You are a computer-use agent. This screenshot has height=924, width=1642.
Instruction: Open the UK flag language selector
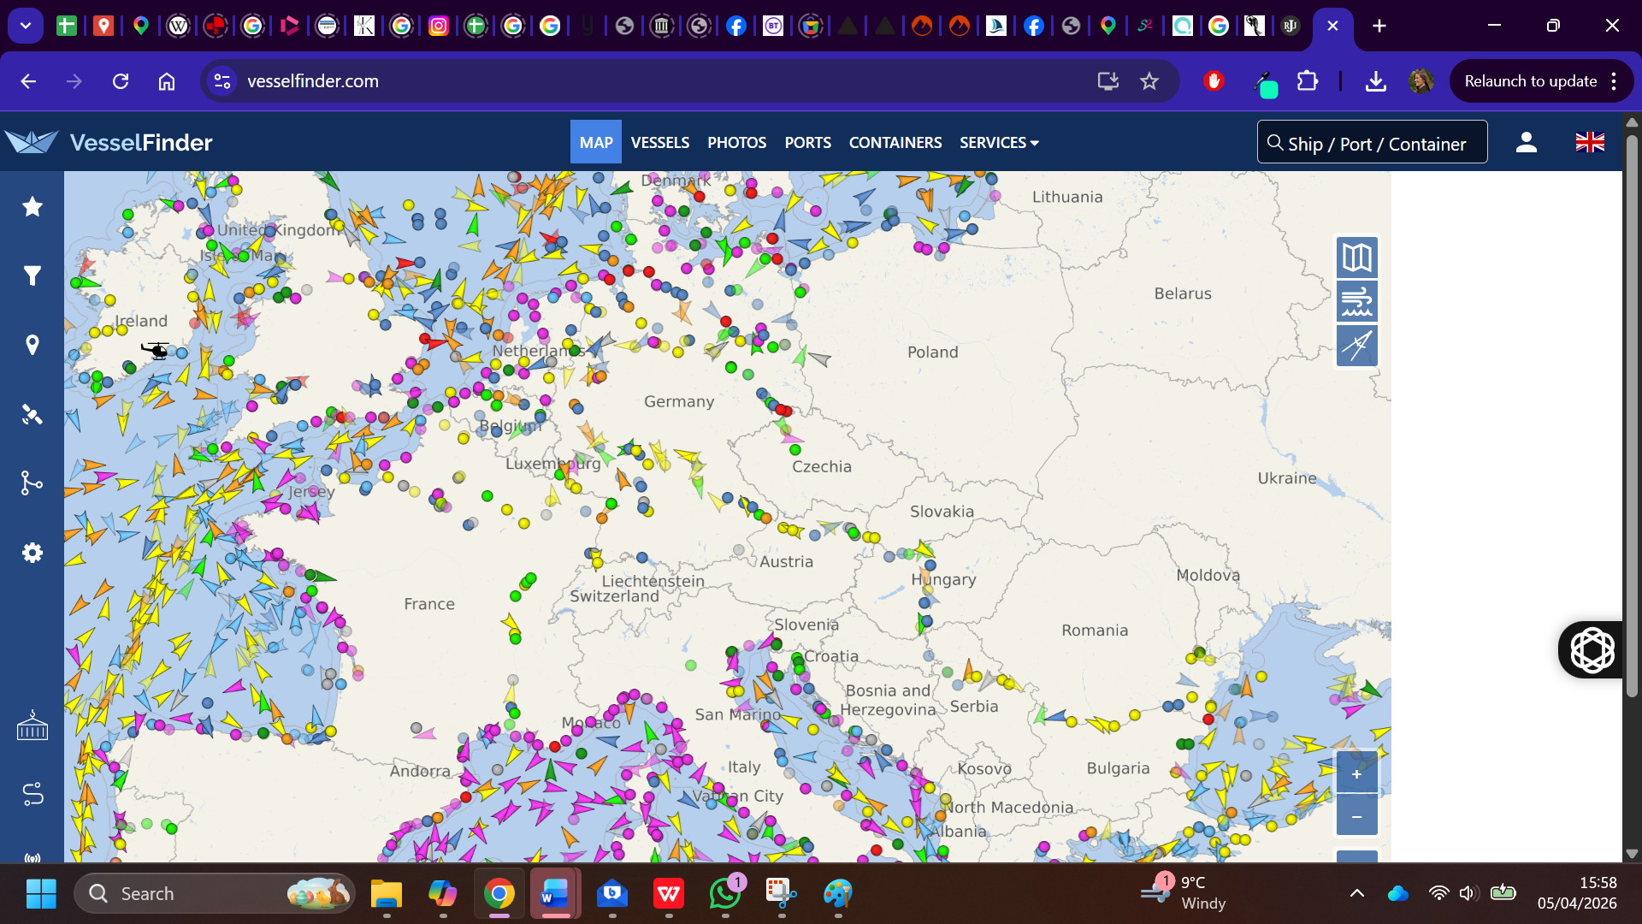tap(1590, 142)
